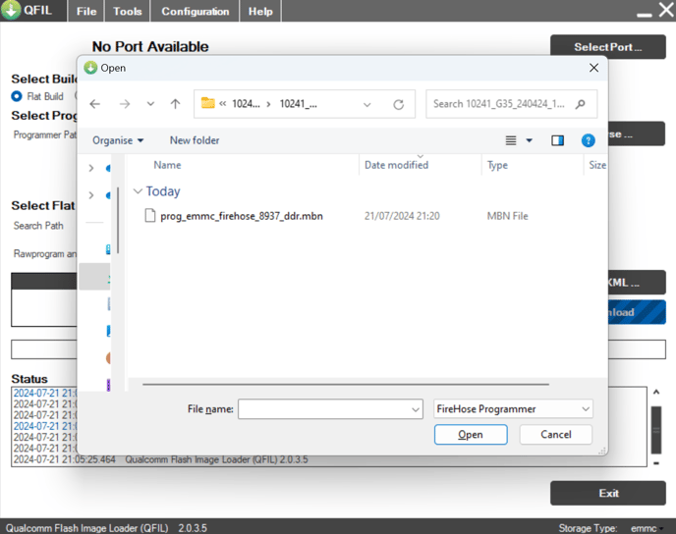Sort files by Type column
The height and width of the screenshot is (534, 676).
[x=497, y=165]
